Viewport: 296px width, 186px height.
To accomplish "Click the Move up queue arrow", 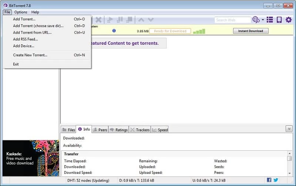I will [x=141, y=20].
